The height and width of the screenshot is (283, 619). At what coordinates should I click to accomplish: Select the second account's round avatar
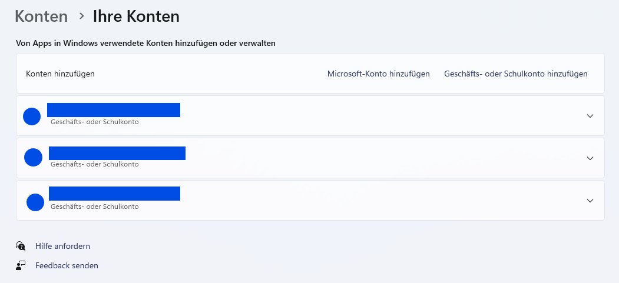point(33,157)
